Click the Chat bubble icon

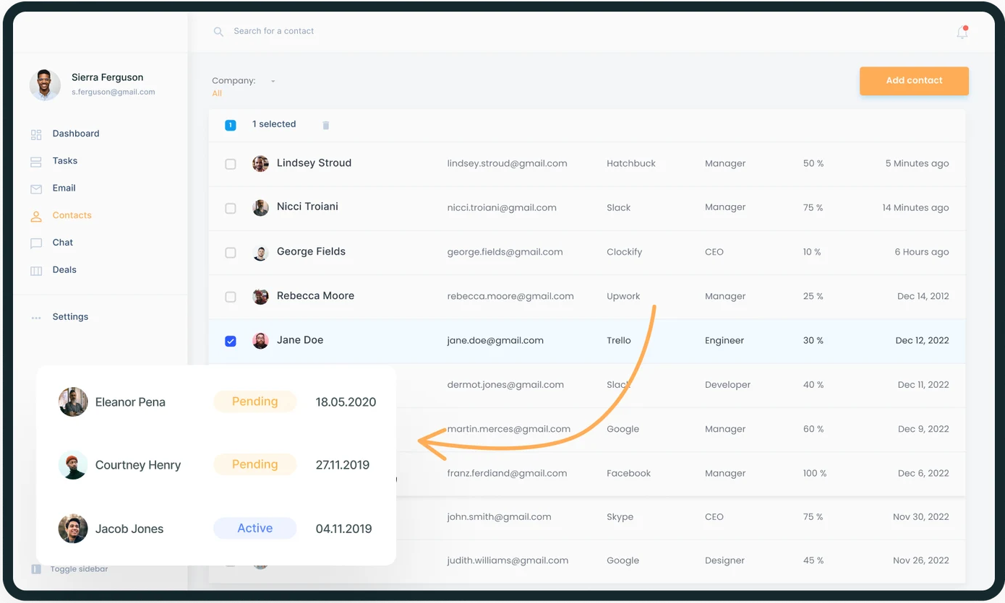[x=36, y=243]
